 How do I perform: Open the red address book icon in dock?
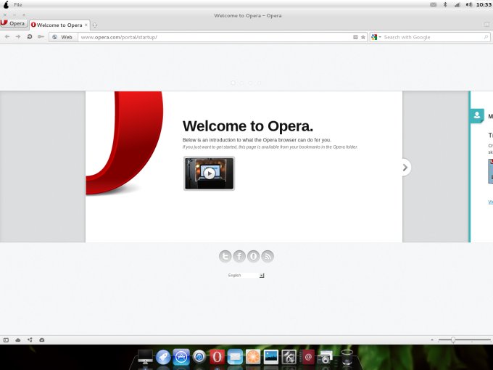[307, 357]
